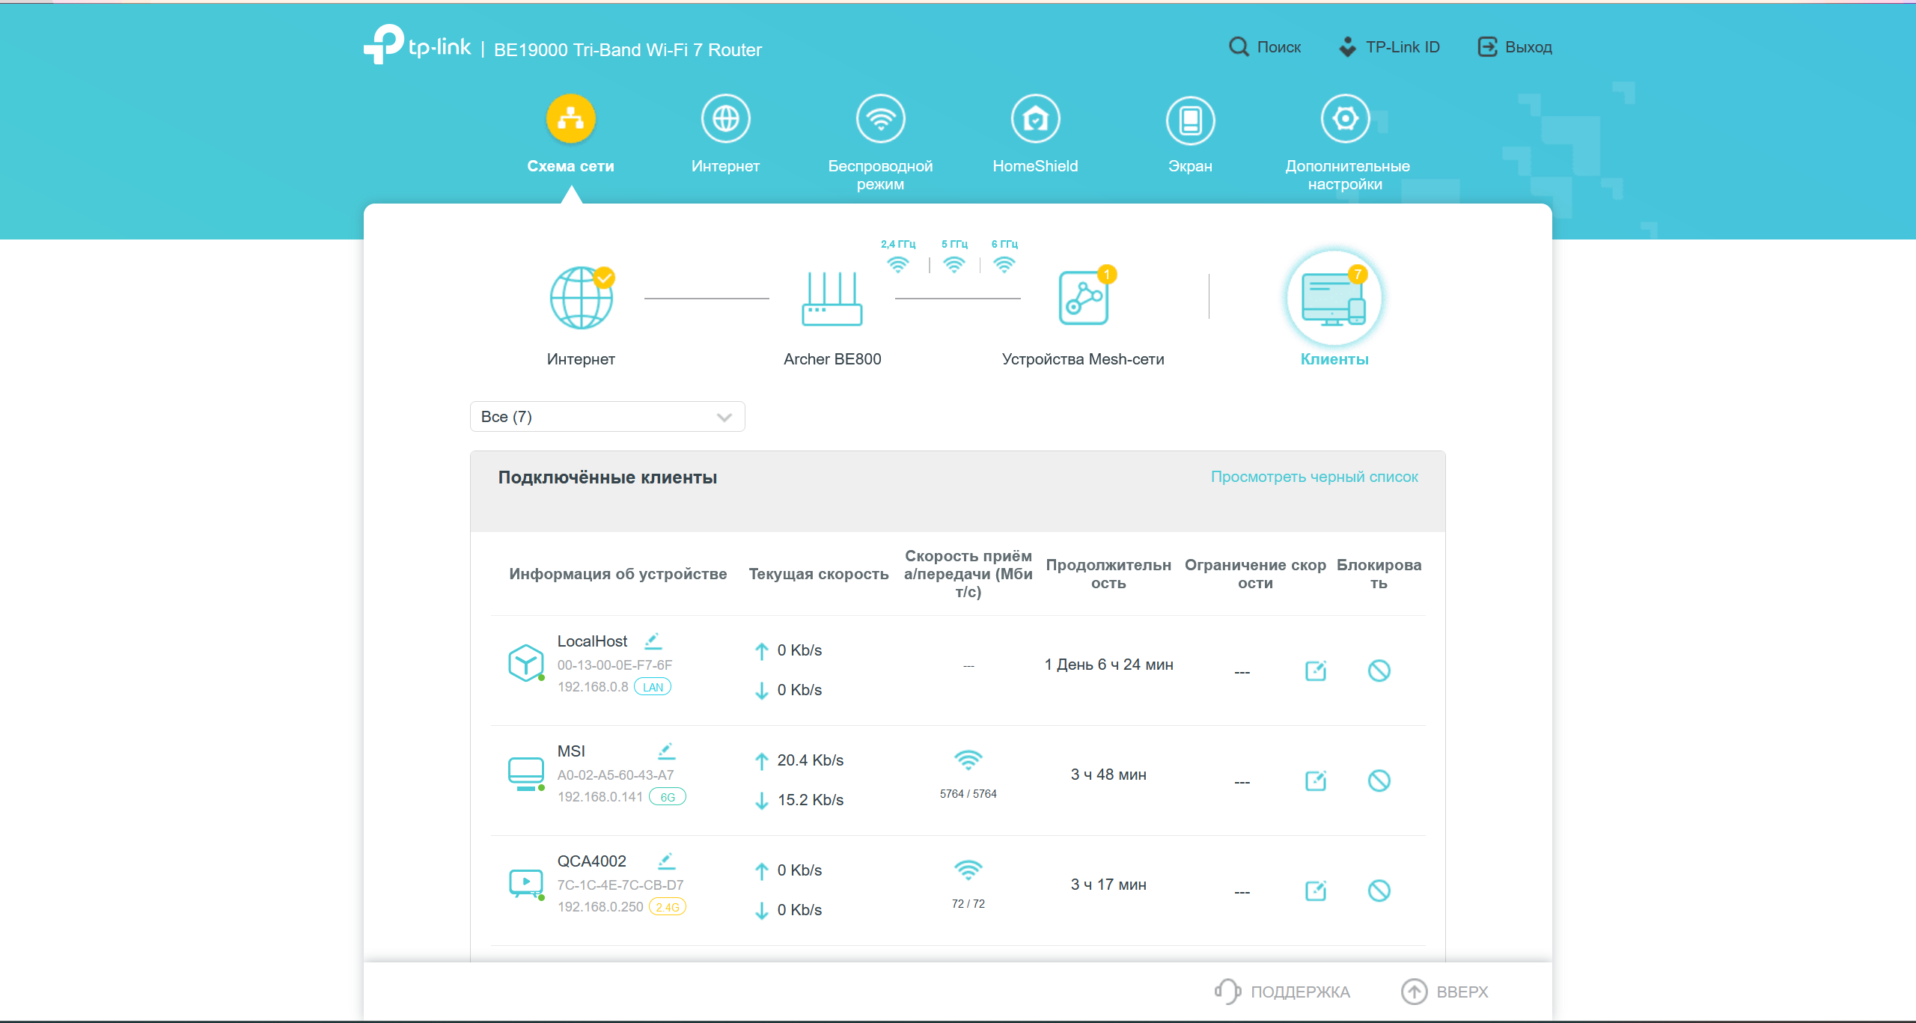1916x1023 pixels.
Task: Open the Экран tab
Action: tap(1191, 135)
